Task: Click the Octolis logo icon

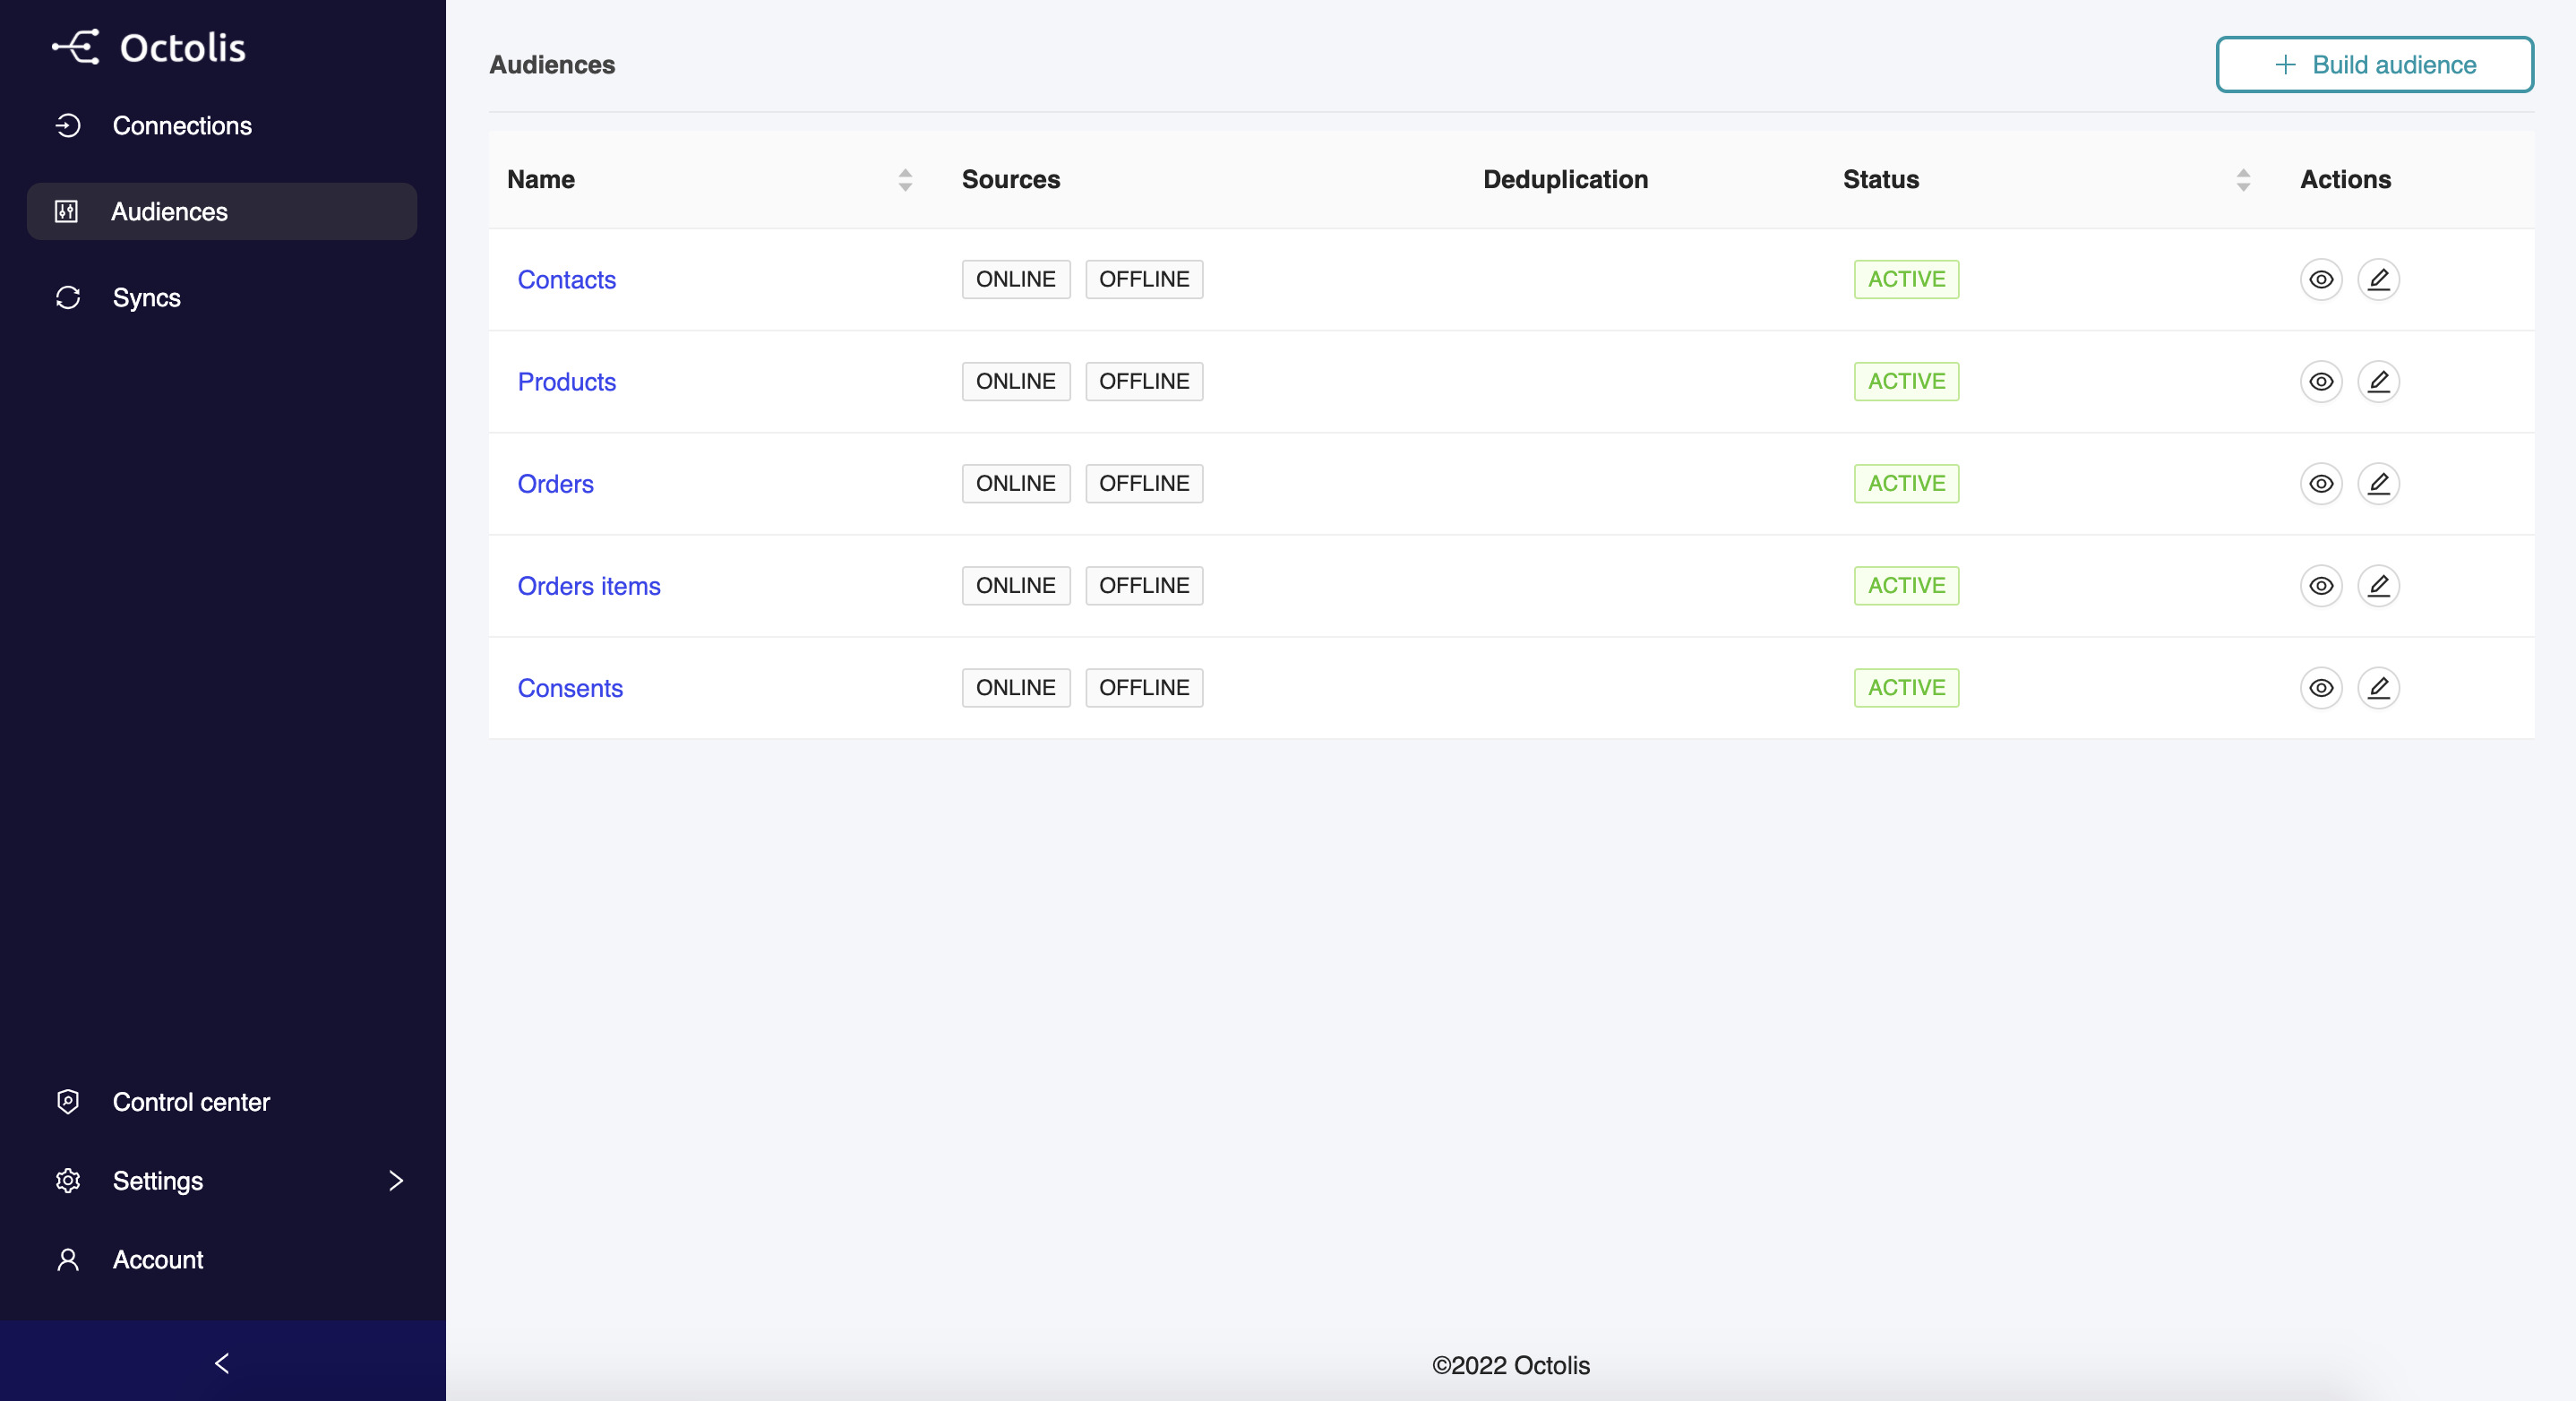Action: pyautogui.click(x=76, y=47)
